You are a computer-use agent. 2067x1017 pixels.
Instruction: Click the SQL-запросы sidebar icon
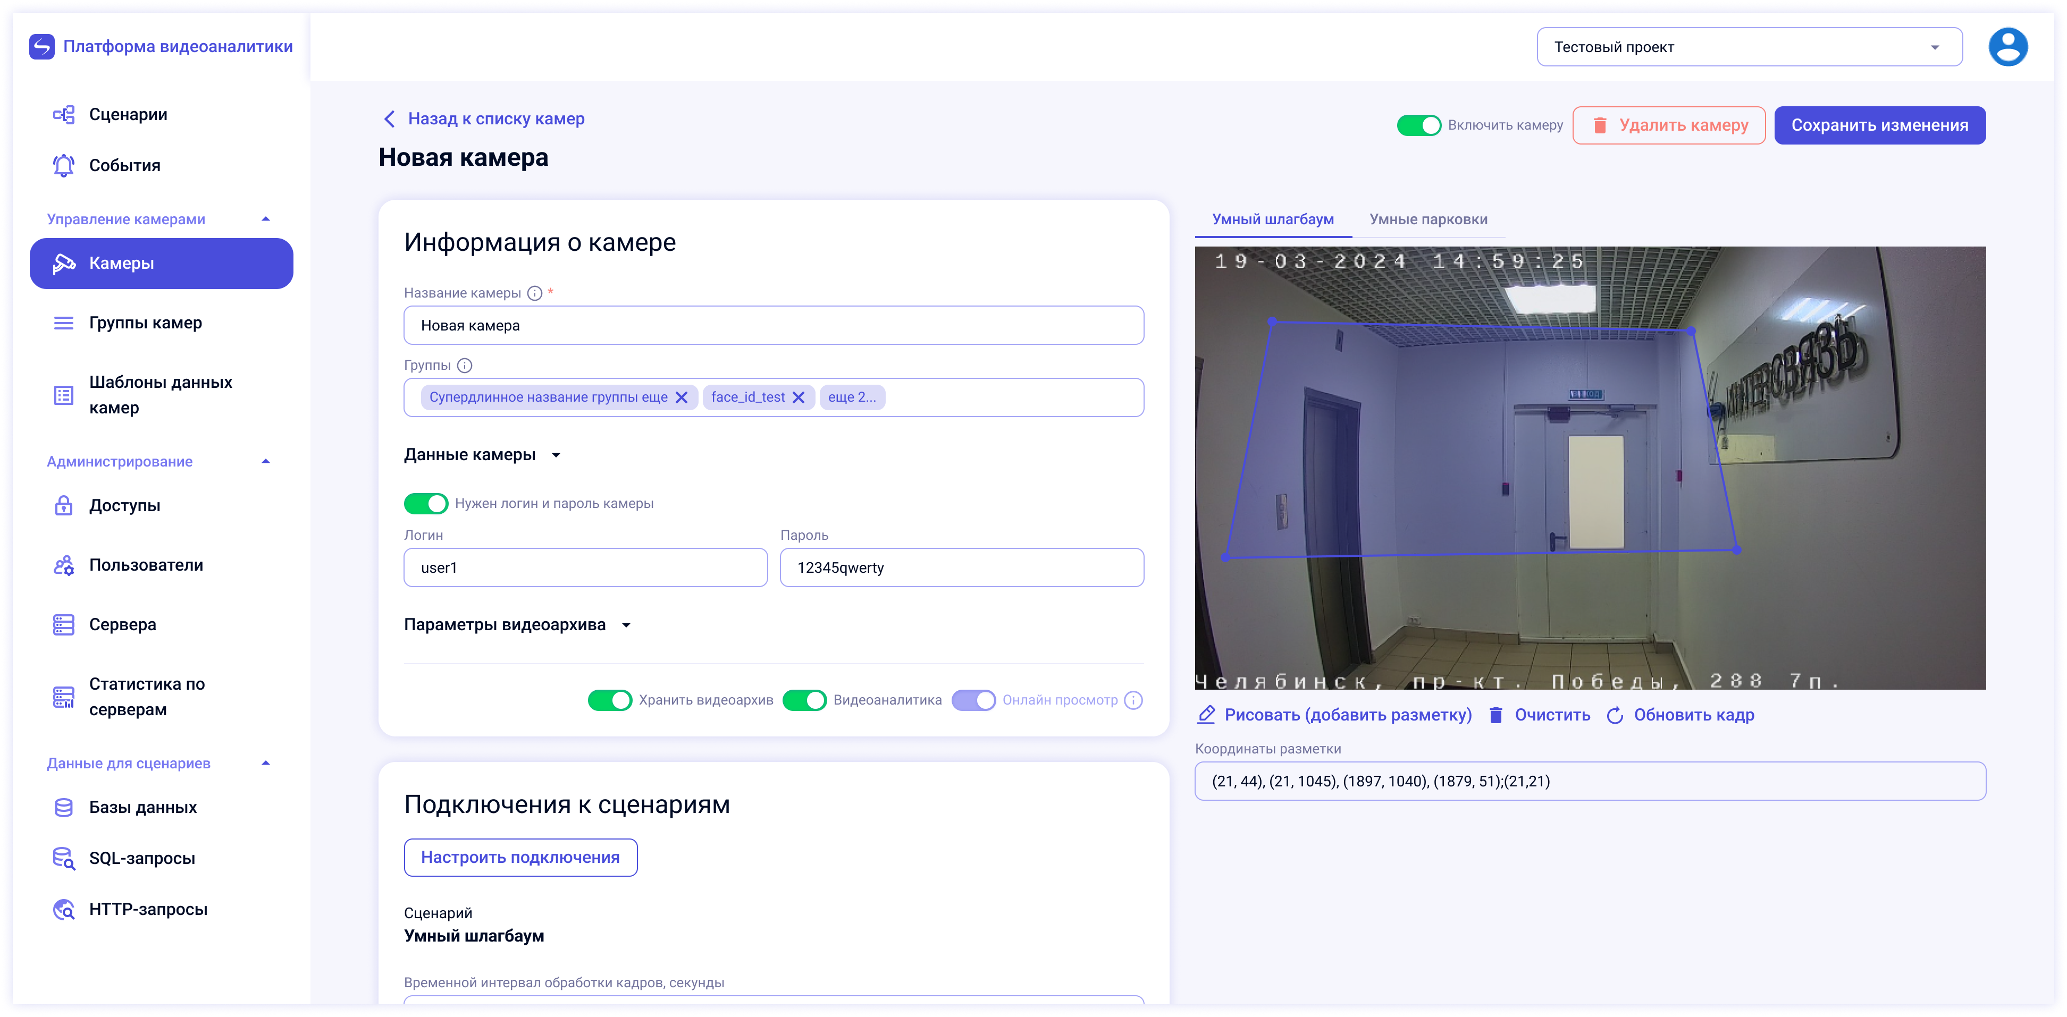click(x=63, y=858)
